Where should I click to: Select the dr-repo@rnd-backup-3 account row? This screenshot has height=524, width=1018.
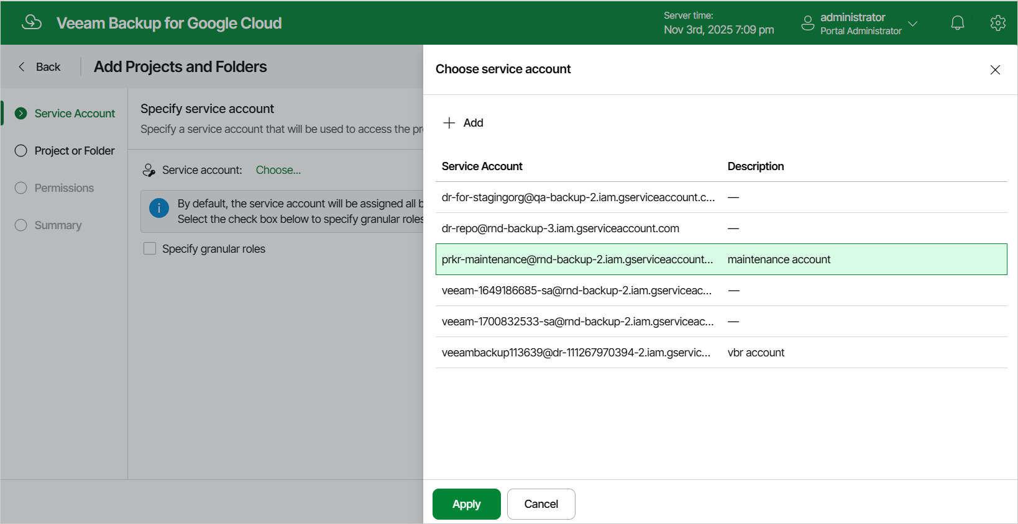722,228
